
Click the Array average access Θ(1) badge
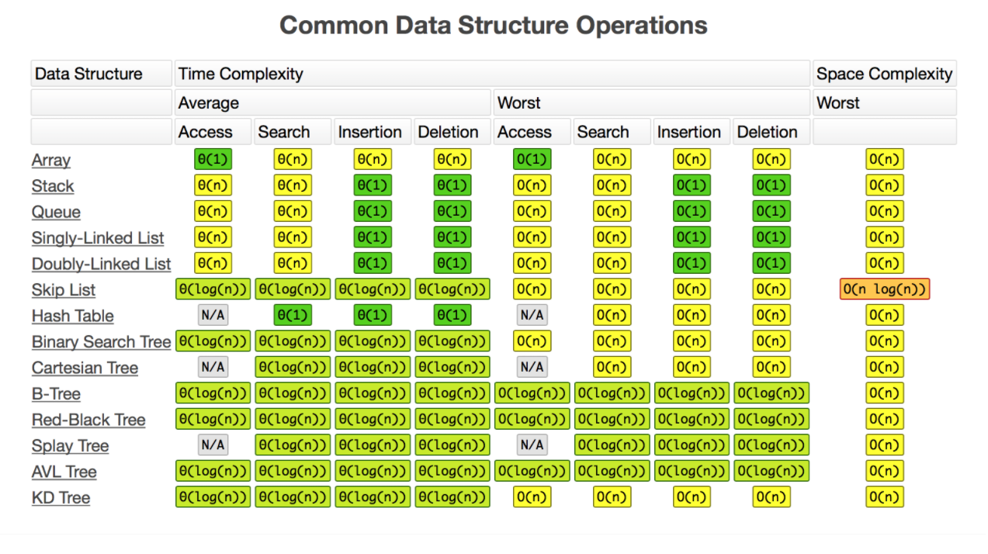point(213,160)
